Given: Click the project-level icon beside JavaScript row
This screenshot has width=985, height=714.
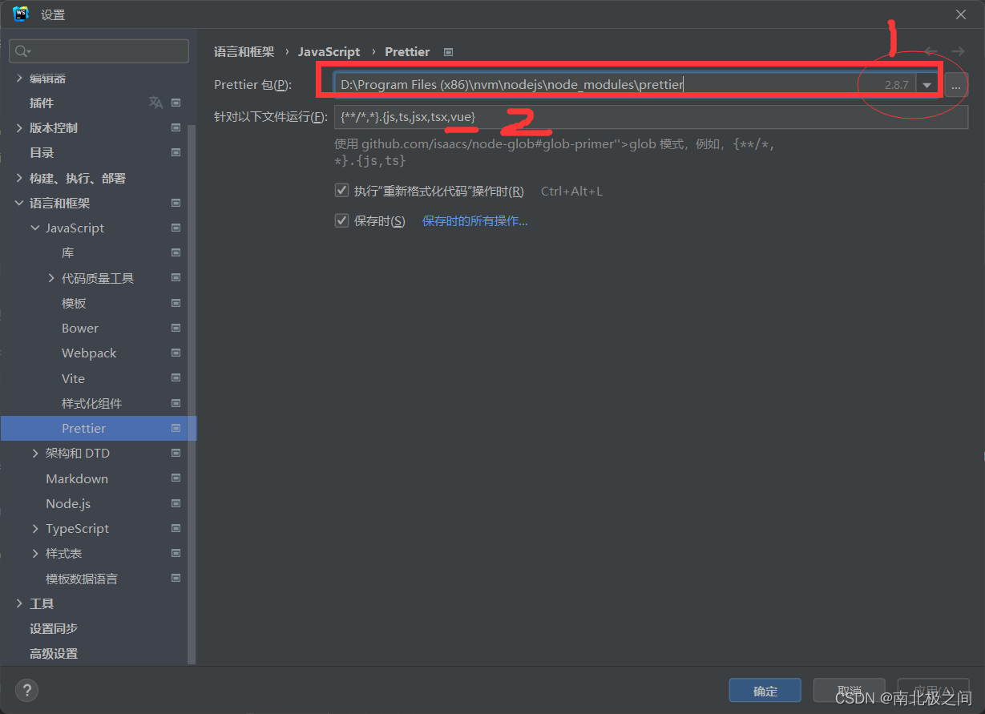Looking at the screenshot, I should (176, 228).
